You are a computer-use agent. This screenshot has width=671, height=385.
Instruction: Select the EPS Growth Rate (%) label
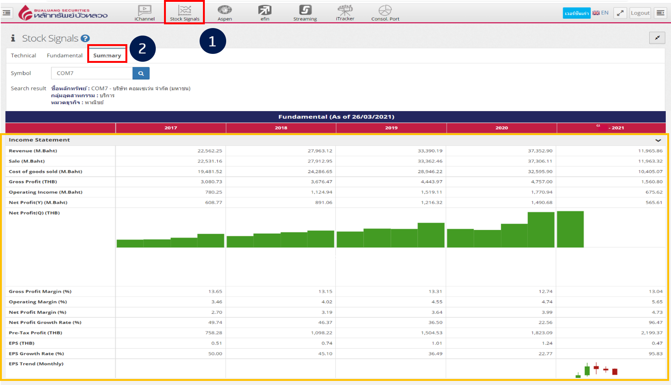[x=36, y=354]
